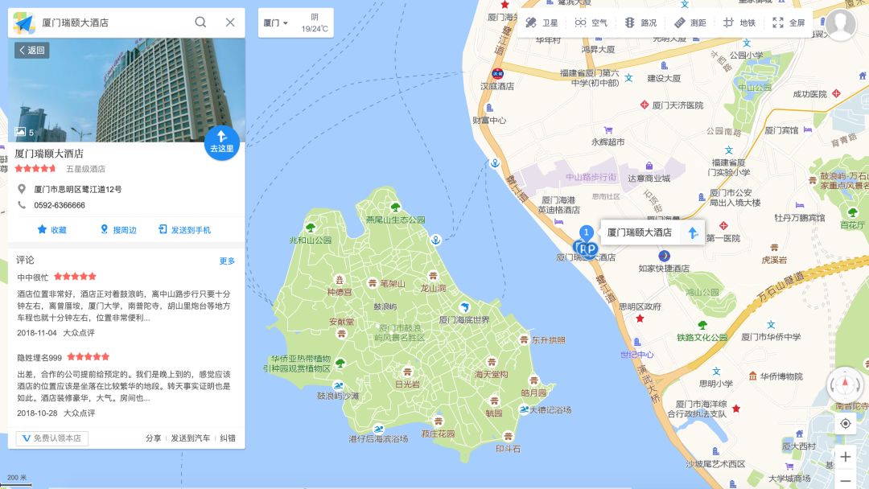Click 发送到汽车 link
Viewport: 869px width, 489px height.
coord(190,438)
